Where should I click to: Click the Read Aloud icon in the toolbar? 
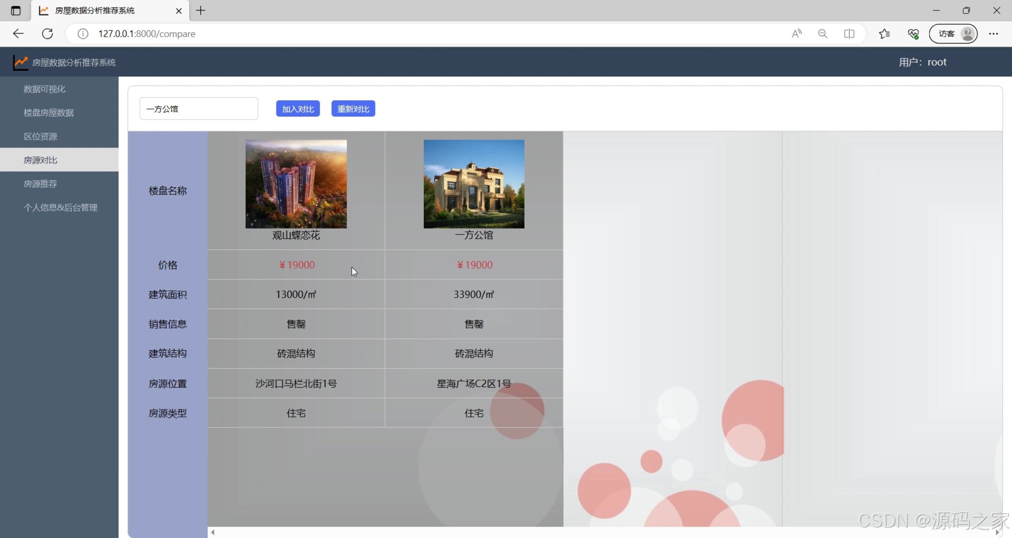tap(796, 33)
